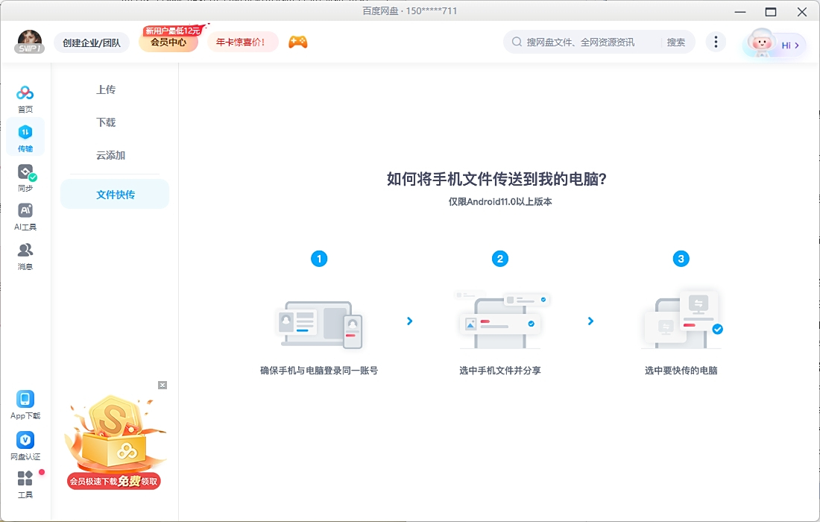Open 消息 messages from the sidebar
This screenshot has height=522, width=820.
(25, 254)
